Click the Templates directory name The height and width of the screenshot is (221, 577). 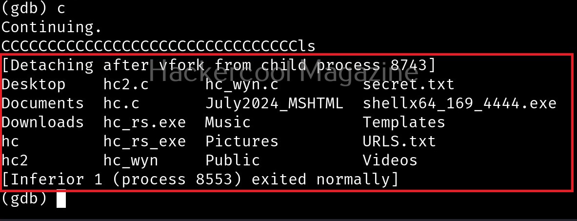(x=404, y=122)
